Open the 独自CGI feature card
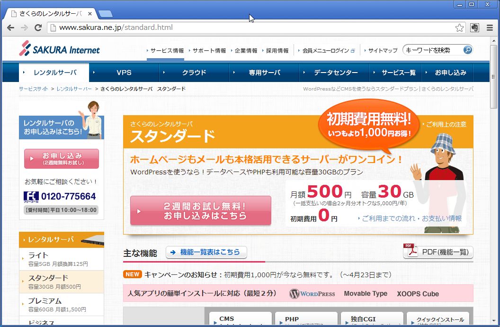This screenshot has height=327, width=500. 372,318
